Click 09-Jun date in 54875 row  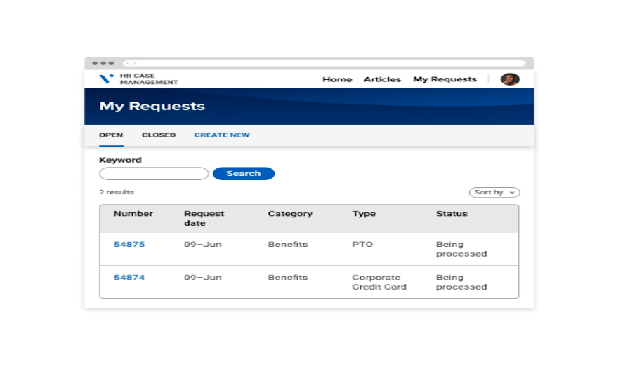point(202,244)
